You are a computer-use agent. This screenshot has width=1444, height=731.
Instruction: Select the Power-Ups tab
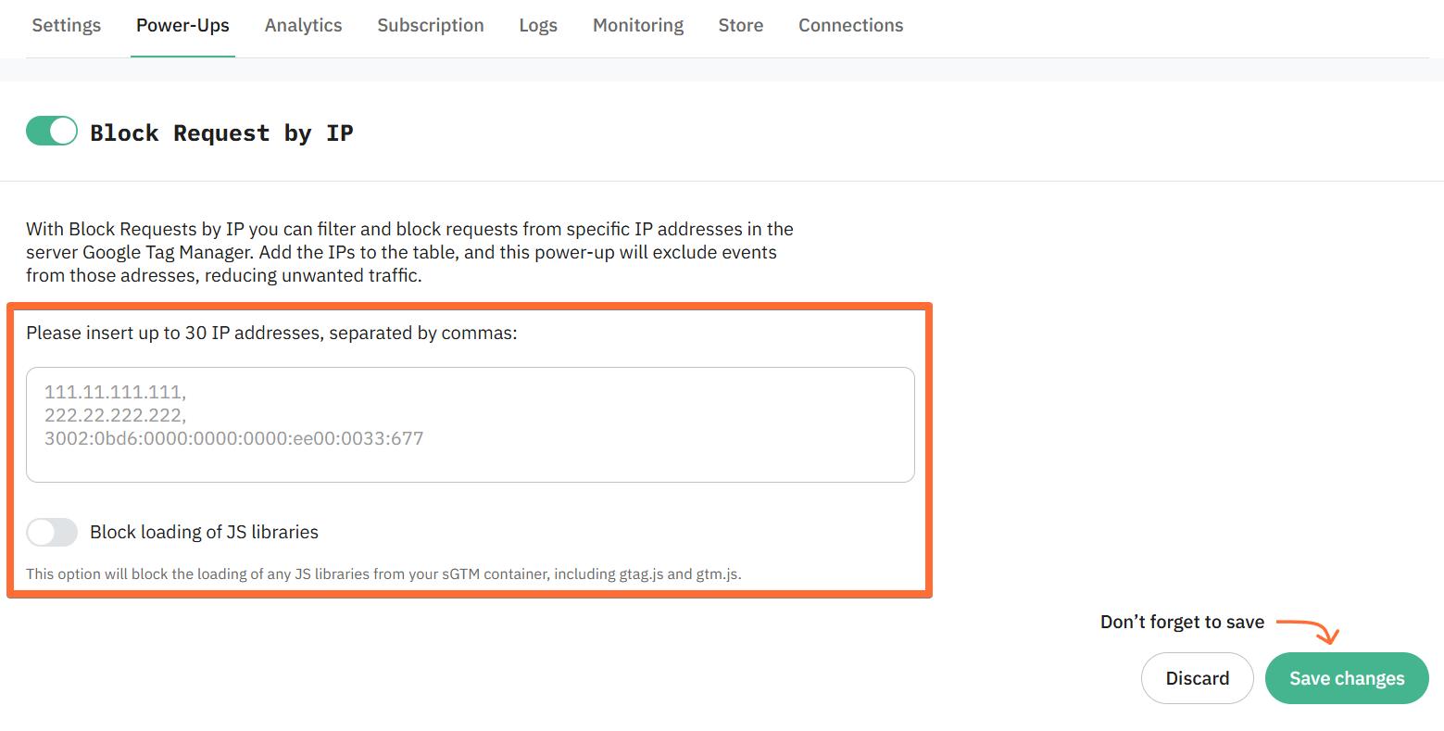pyautogui.click(x=182, y=25)
